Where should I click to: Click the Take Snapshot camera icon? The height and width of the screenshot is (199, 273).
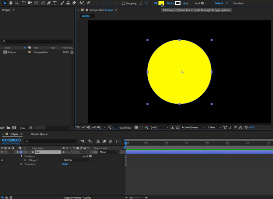[x=136, y=127]
